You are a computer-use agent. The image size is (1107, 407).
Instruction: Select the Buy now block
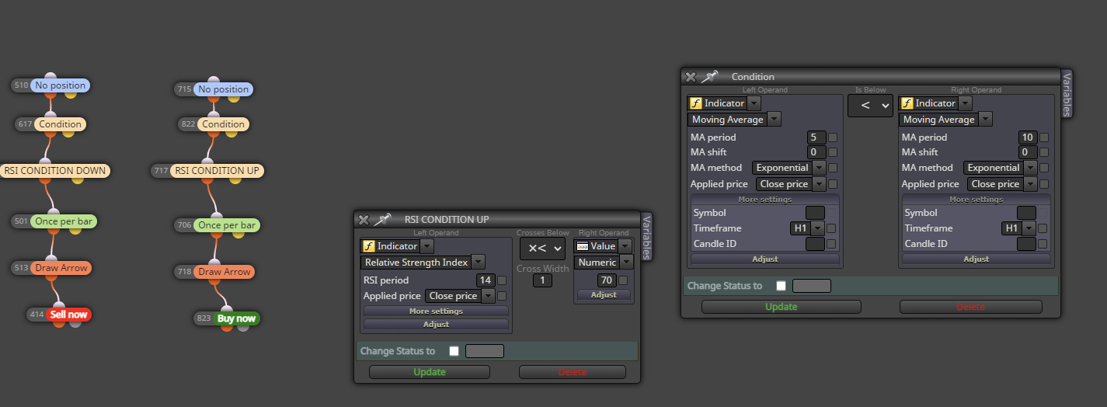point(236,318)
